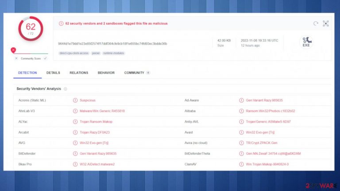The width and height of the screenshot is (340, 191).
Task: Click the reanalyze refresh icon
Action: click(316, 23)
